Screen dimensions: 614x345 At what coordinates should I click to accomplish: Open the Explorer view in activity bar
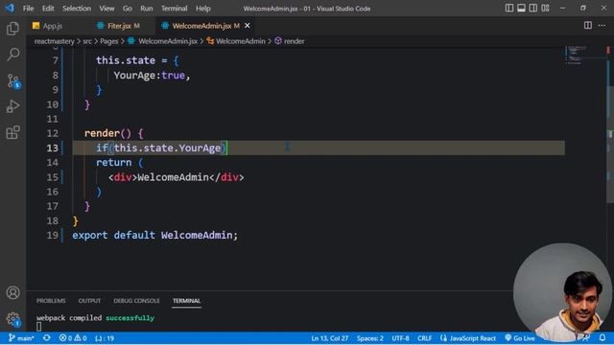pyautogui.click(x=12, y=29)
